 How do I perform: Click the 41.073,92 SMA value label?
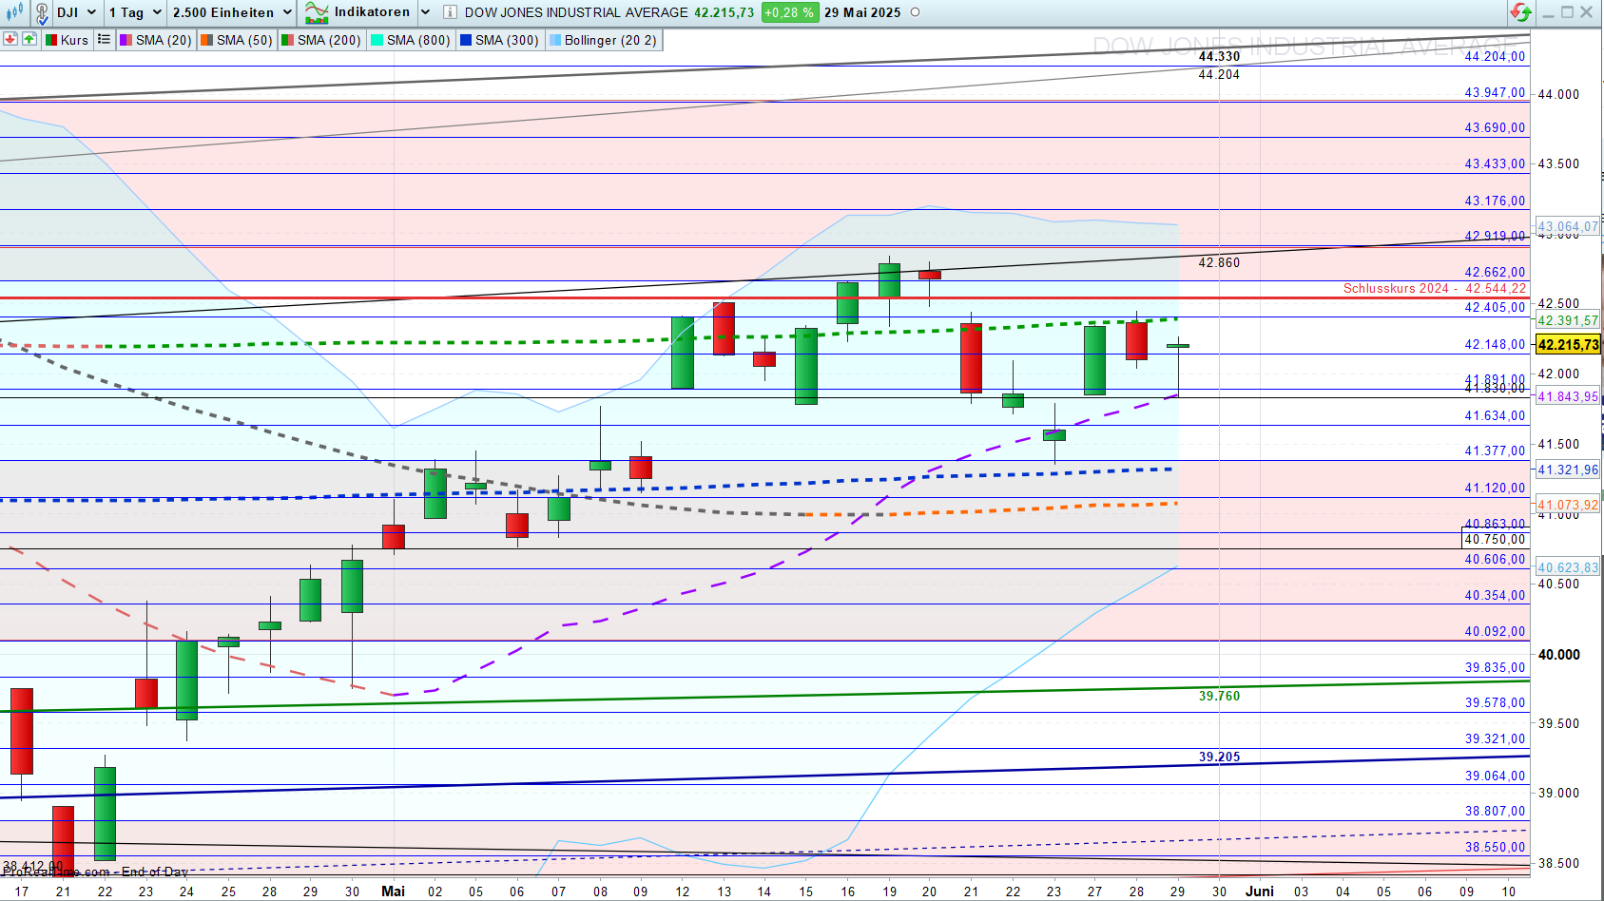[1568, 505]
